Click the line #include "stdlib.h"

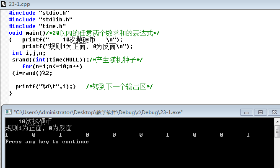[x=41, y=19]
